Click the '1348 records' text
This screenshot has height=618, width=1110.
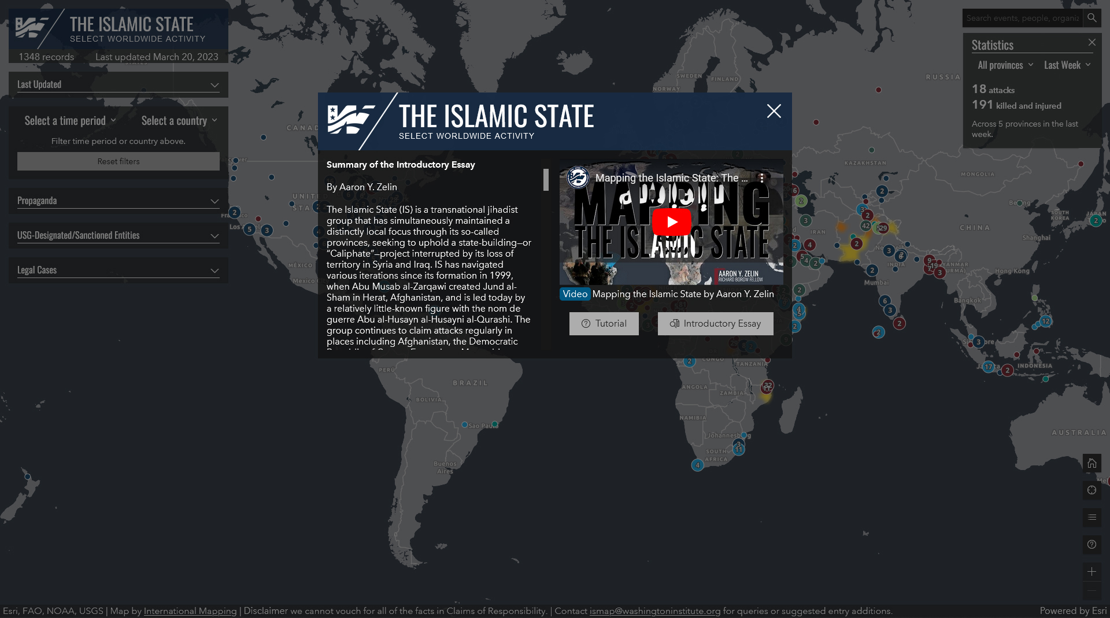tap(46, 57)
